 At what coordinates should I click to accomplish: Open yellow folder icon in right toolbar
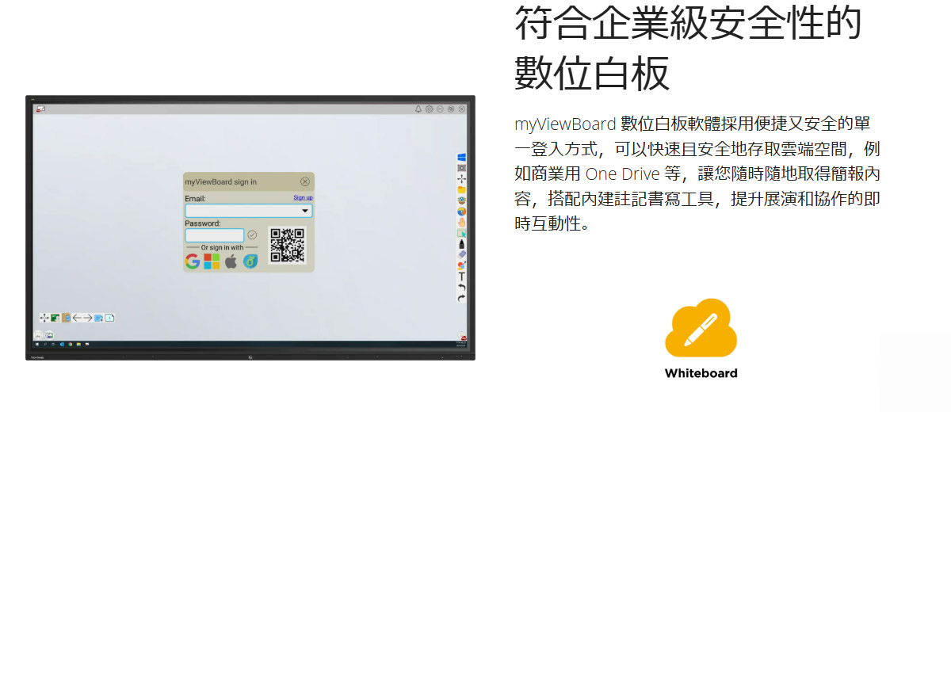click(461, 189)
